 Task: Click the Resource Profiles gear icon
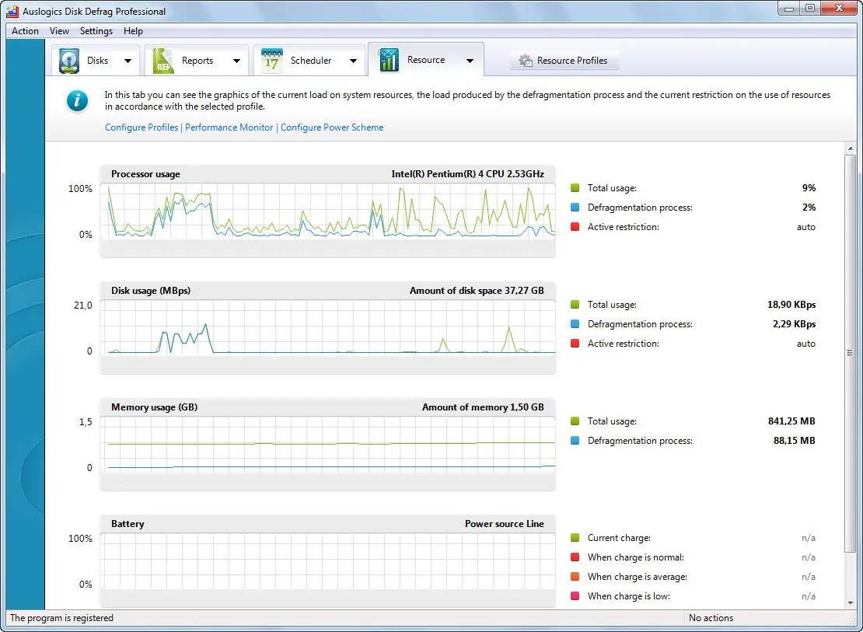click(x=526, y=61)
